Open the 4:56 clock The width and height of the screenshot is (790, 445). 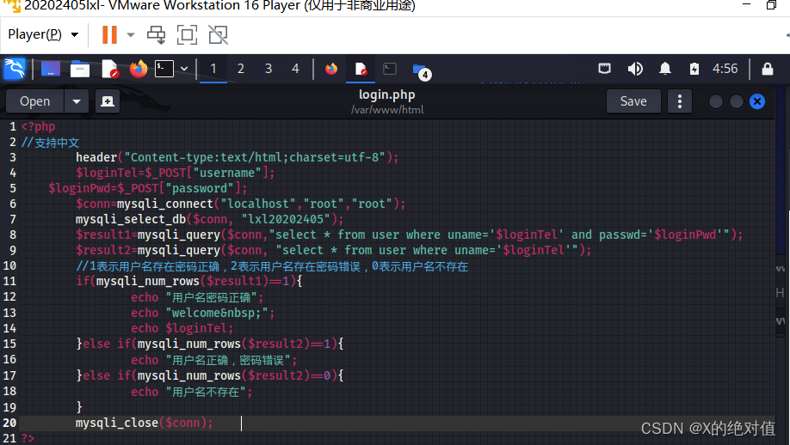pos(725,69)
